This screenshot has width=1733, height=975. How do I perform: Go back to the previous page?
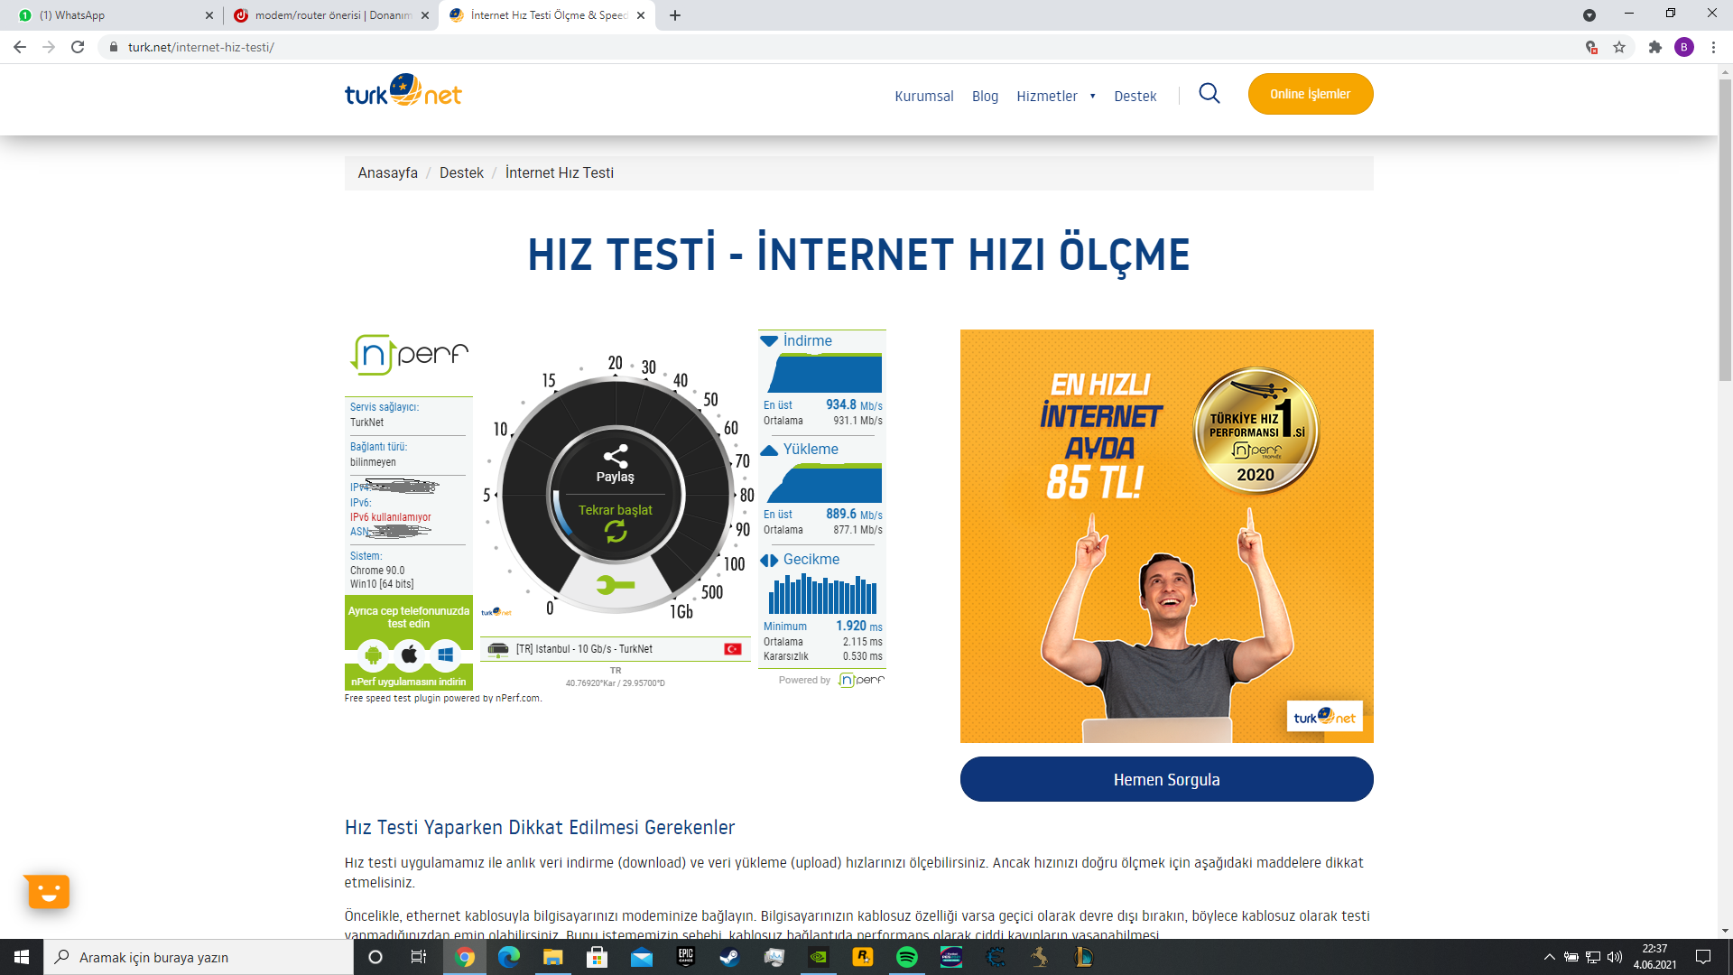20,47
